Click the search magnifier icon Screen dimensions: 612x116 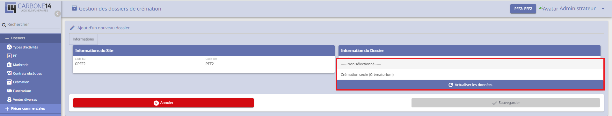[x=4, y=25]
